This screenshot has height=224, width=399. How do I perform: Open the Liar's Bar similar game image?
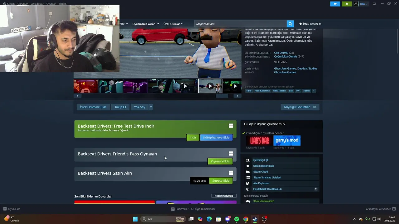click(259, 141)
